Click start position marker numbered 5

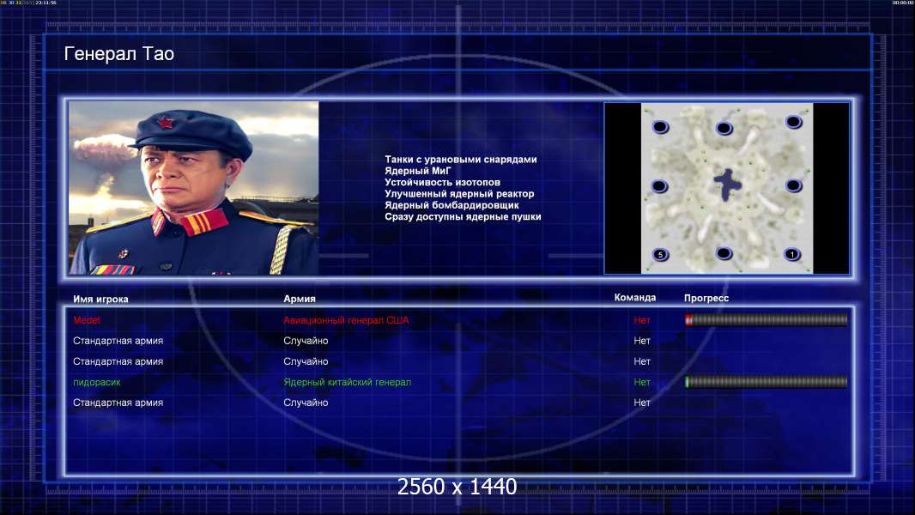[660, 254]
